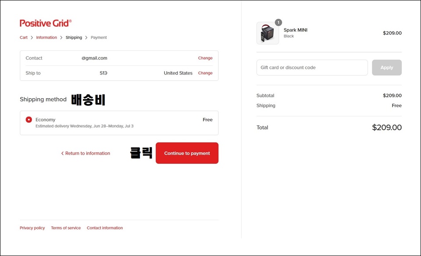Click the Spark MINI product thumbnail
421x256 pixels.
[x=268, y=33]
